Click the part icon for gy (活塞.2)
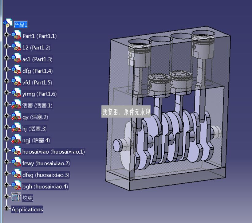The image size is (252, 223). (16, 116)
